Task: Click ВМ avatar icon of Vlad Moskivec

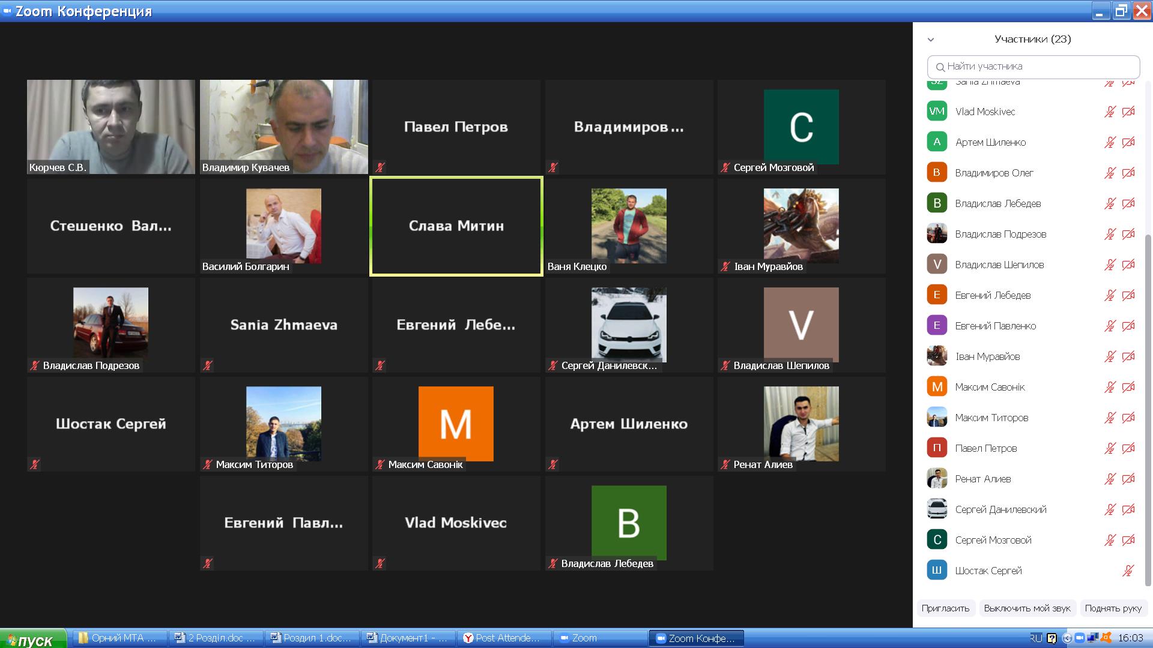Action: pos(937,112)
